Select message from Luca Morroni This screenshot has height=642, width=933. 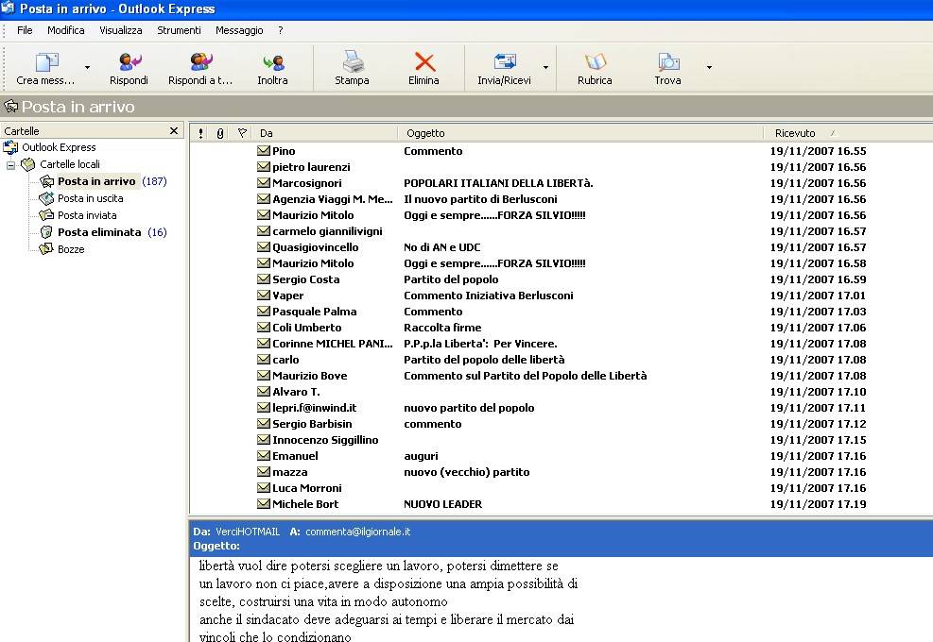[x=562, y=488]
